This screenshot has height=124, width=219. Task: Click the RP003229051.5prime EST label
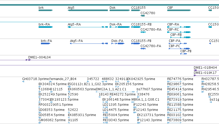(x=56, y=105)
